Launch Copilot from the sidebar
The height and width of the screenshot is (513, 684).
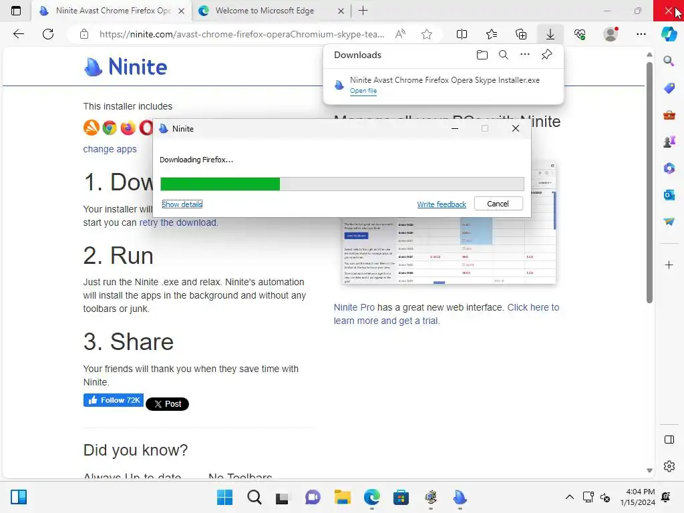click(669, 34)
